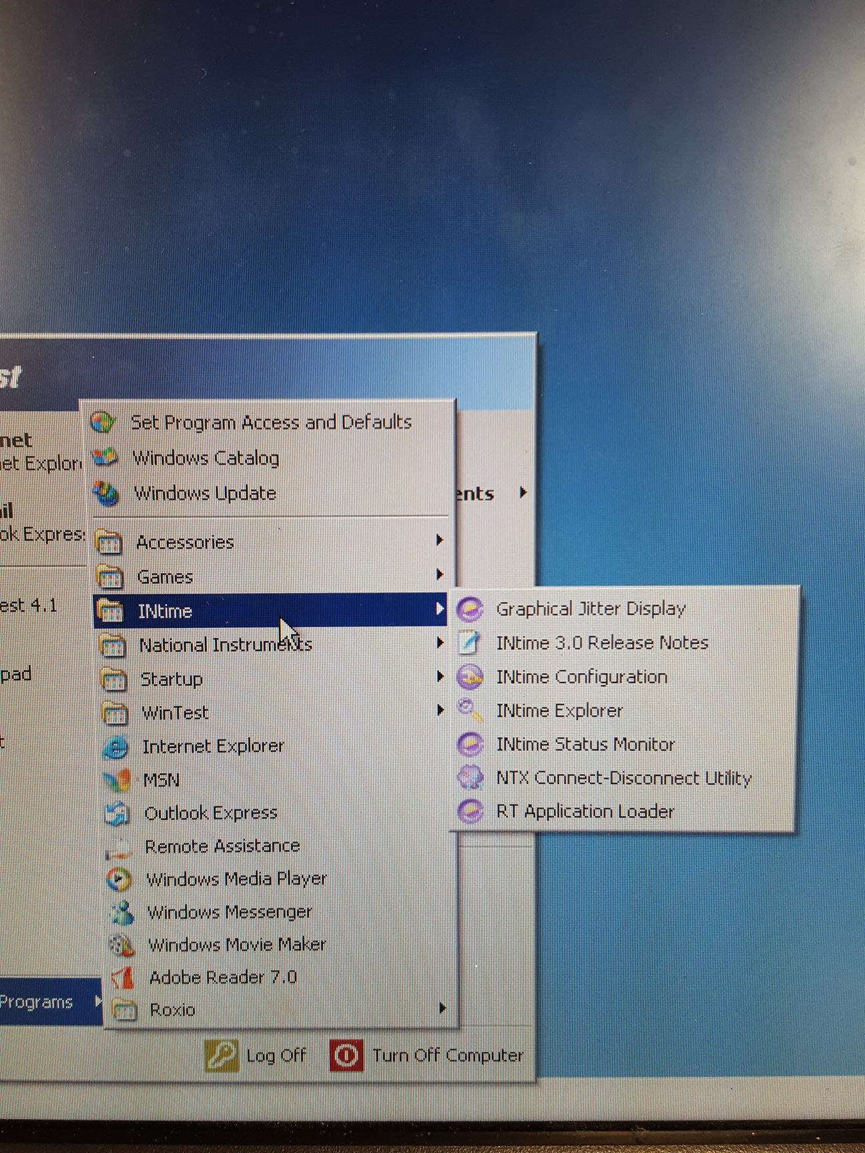Click the Adobe Reader 7.0 icon

point(123,978)
